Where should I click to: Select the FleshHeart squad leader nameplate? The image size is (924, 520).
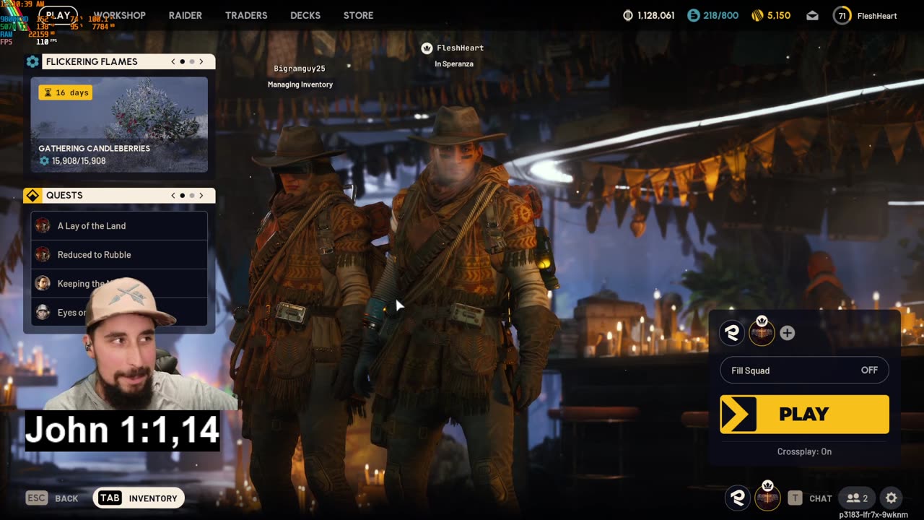[460, 48]
